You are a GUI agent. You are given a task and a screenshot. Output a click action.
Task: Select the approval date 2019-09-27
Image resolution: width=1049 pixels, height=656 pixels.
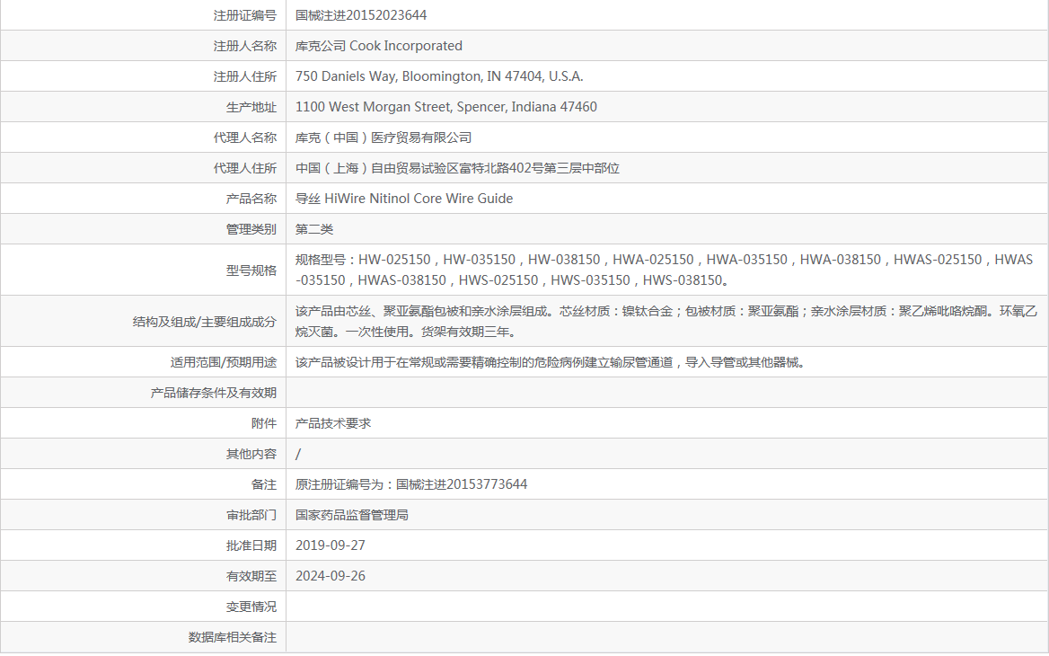pos(331,545)
